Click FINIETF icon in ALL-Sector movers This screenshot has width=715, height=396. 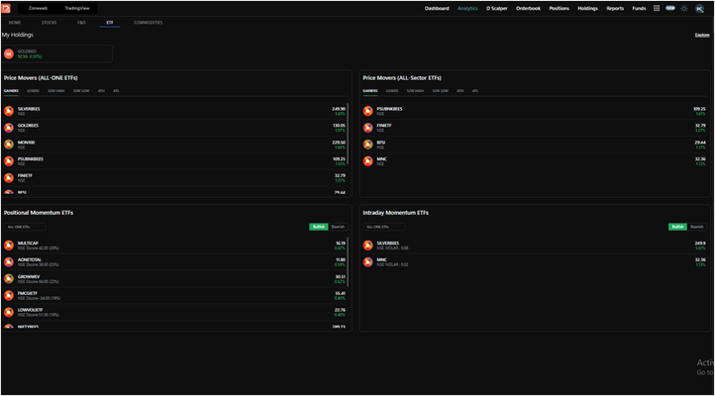368,128
